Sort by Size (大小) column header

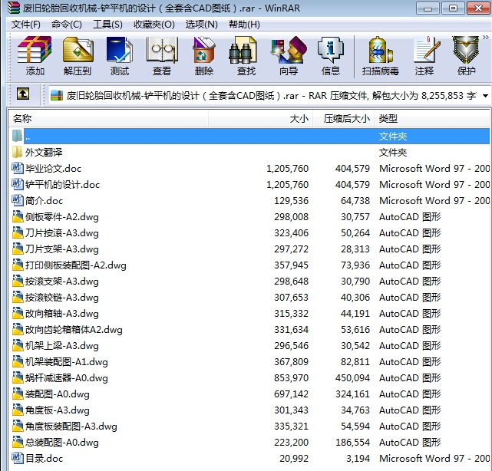point(260,119)
